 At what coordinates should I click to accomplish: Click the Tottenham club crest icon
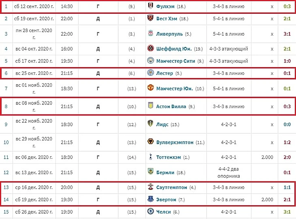click(x=150, y=157)
